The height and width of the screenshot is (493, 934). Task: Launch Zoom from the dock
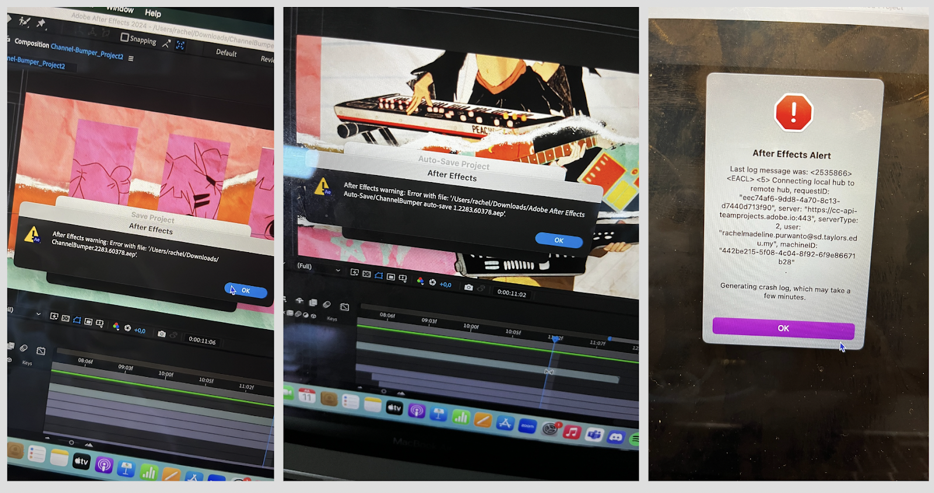528,426
